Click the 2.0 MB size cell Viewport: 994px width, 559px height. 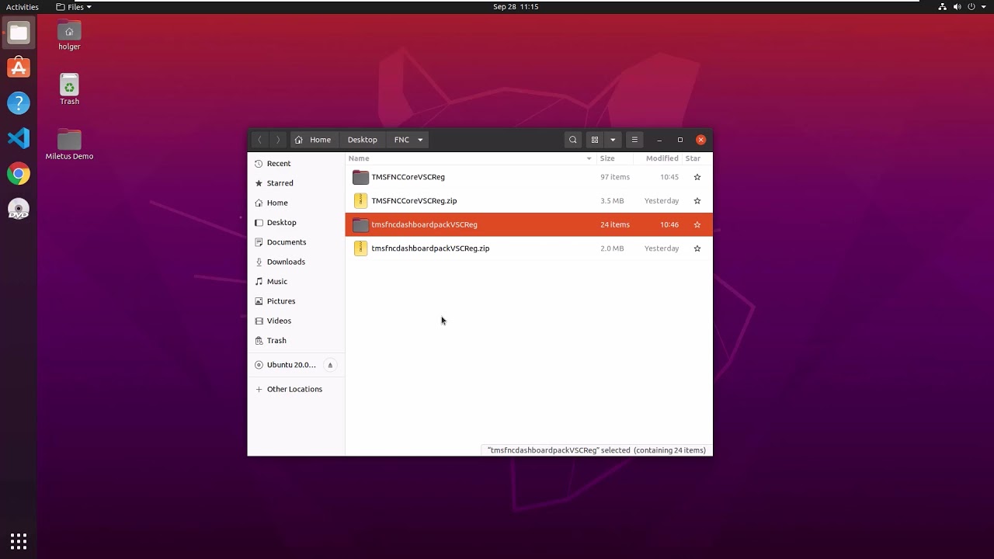(x=612, y=248)
